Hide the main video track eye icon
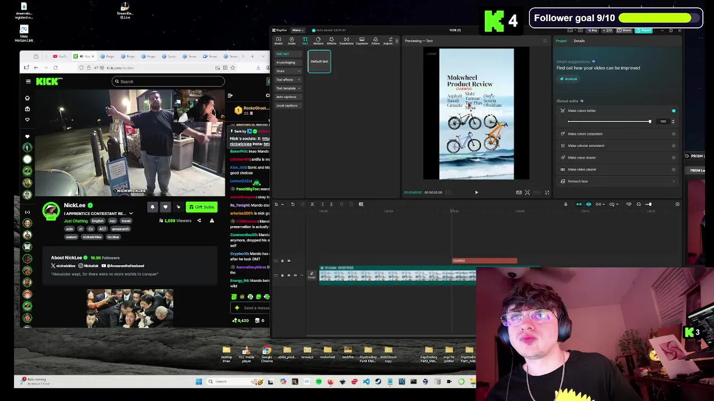The image size is (714, 401). pos(288,275)
